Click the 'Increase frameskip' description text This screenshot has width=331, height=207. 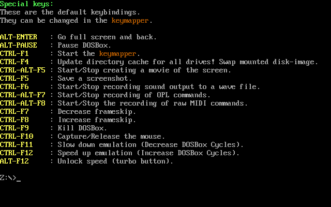(97, 120)
